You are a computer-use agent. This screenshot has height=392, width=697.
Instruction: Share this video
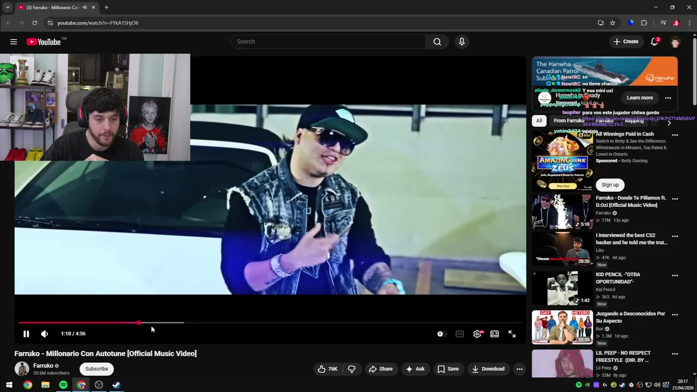[381, 369]
